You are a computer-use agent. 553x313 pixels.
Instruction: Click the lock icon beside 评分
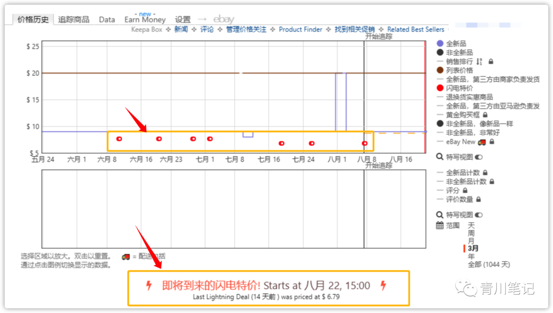[465, 190]
